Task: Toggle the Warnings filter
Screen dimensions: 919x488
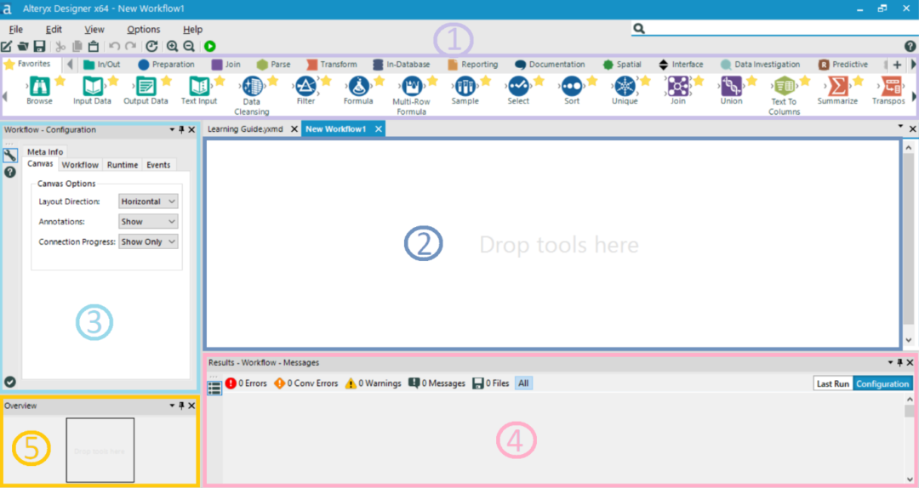Action: (x=374, y=383)
